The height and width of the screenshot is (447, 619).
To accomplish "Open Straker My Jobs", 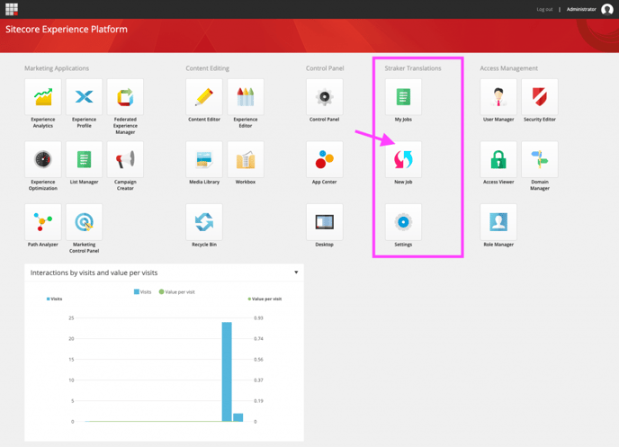I will [403, 96].
